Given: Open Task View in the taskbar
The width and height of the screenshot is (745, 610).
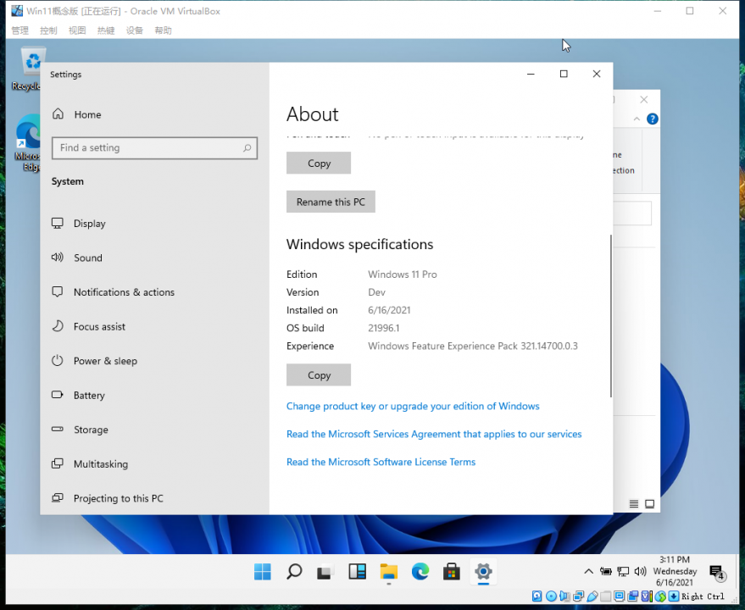Looking at the screenshot, I should pos(325,572).
